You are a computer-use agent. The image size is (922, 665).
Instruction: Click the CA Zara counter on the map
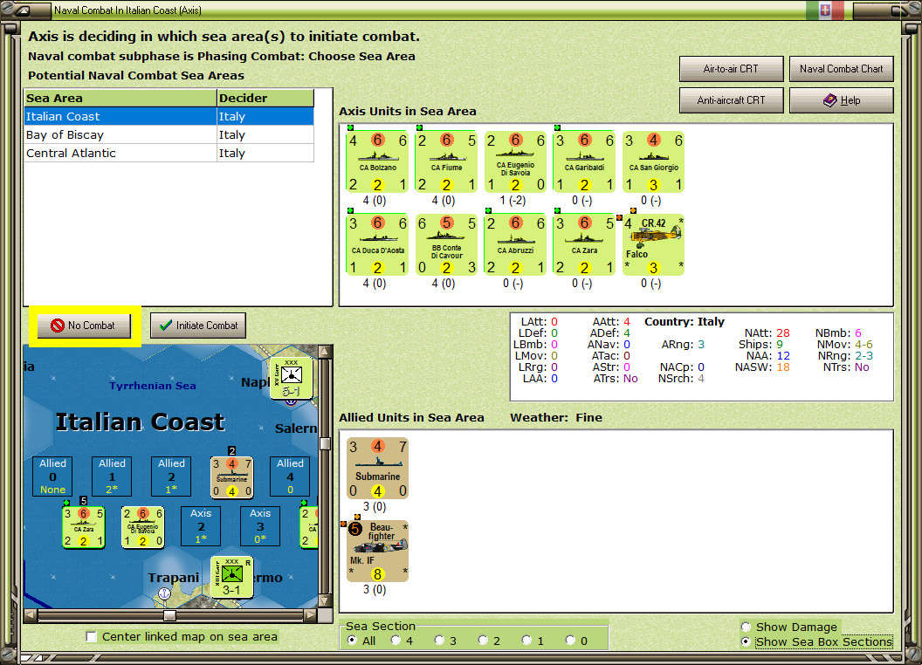coord(84,527)
